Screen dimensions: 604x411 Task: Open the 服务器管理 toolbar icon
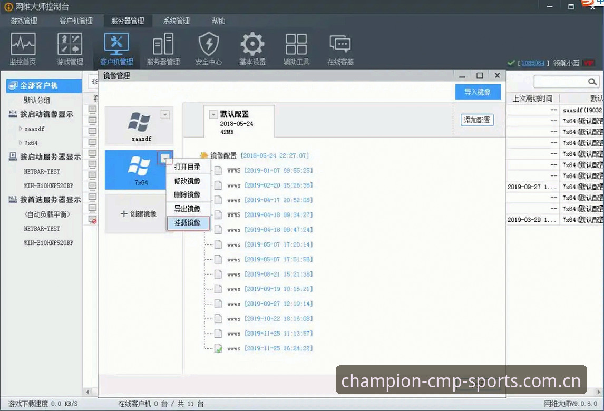point(163,49)
